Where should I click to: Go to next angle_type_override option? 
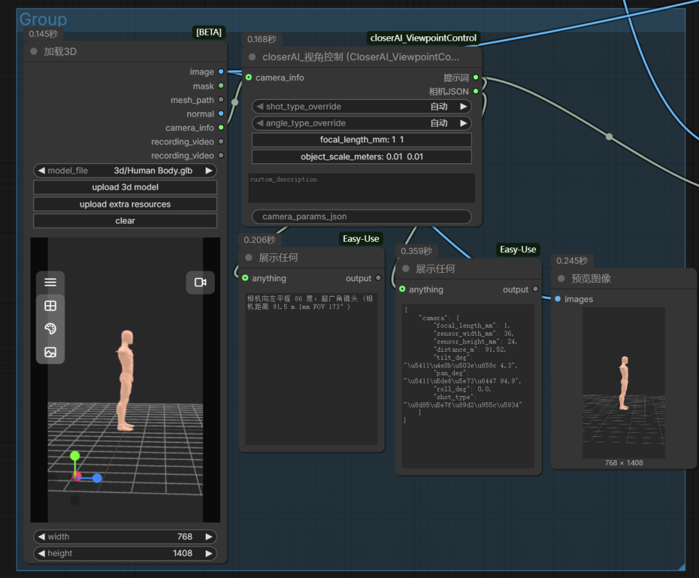(x=463, y=123)
